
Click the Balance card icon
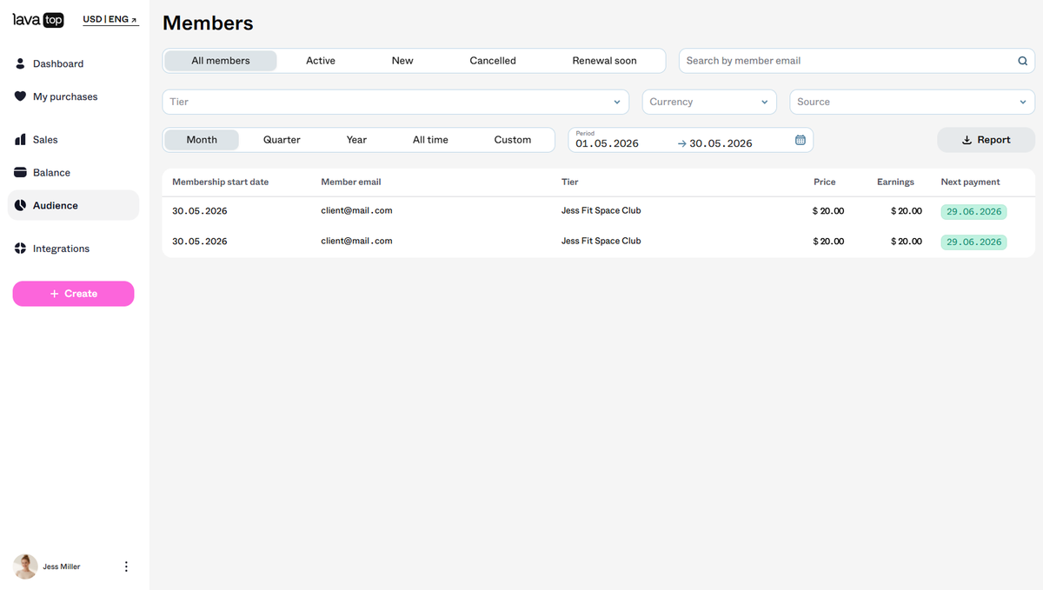[20, 172]
